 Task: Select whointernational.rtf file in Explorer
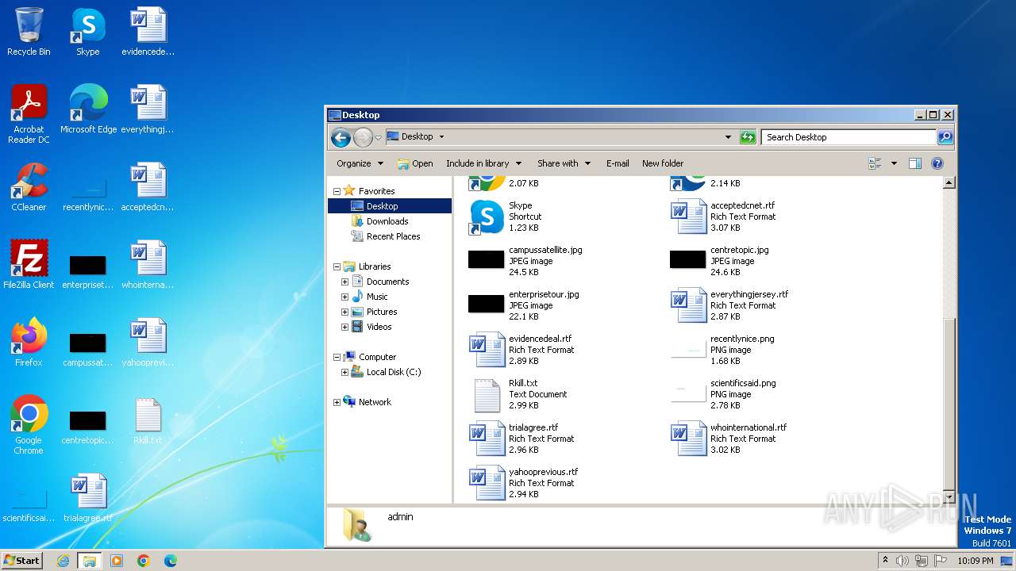click(729, 439)
